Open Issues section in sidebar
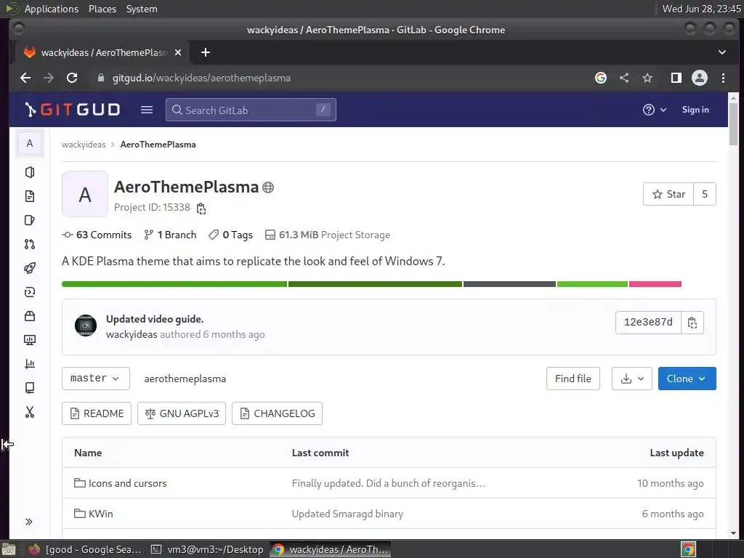Image resolution: width=744 pixels, height=558 pixels. pyautogui.click(x=30, y=220)
